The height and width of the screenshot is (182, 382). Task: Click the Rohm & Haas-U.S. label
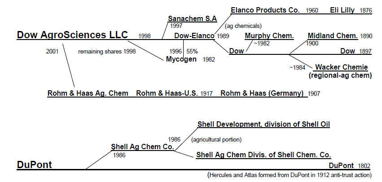click(x=167, y=93)
